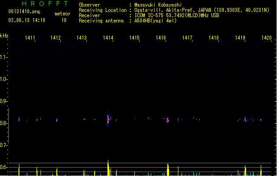Click the meteor count value 18

[64, 20]
